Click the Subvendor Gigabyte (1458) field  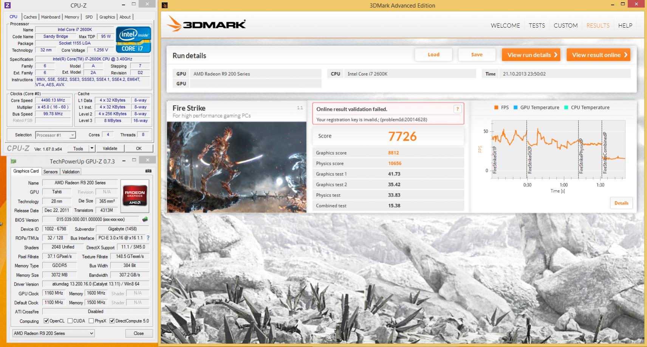coord(122,229)
